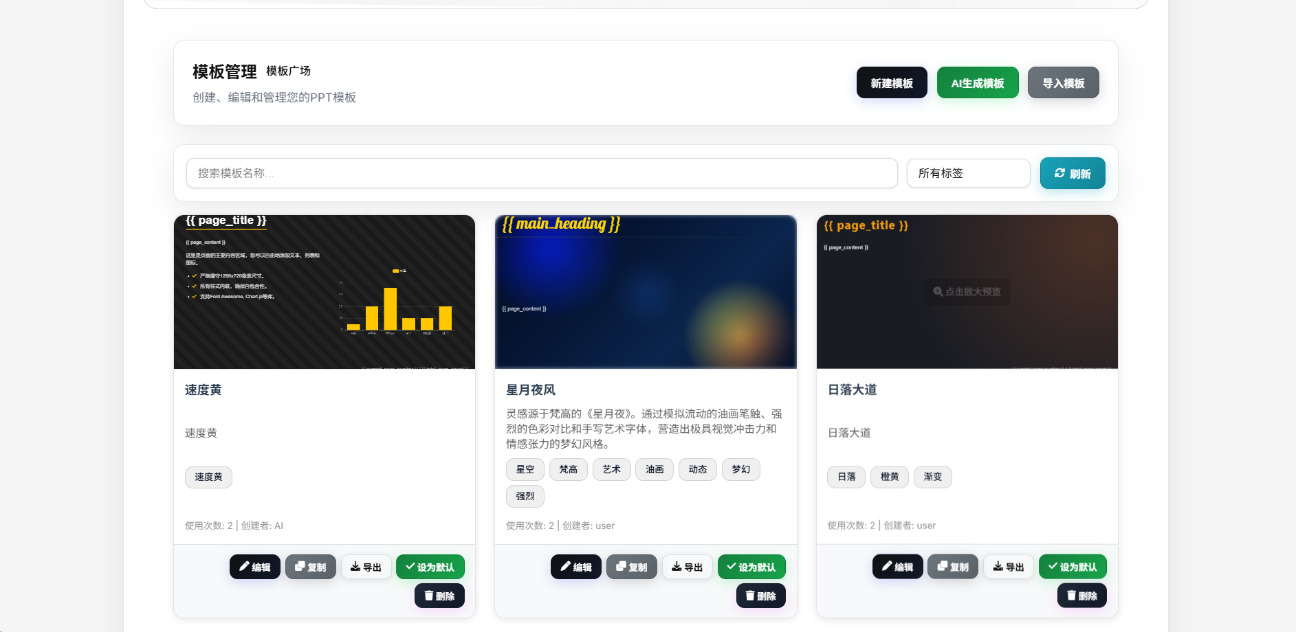Viewport: 1296px width, 632px height.
Task: Click the 速度黄 tag chip
Action: coord(208,477)
